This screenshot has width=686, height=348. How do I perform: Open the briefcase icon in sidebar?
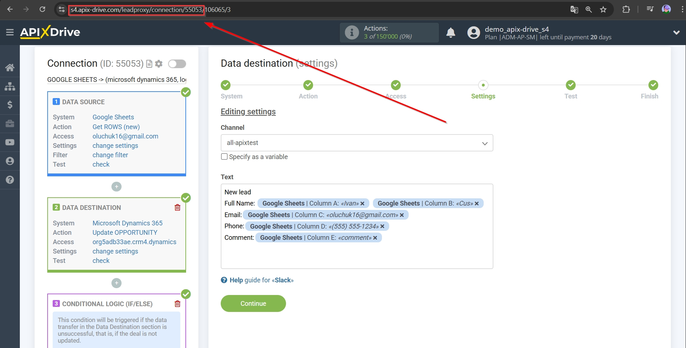point(10,124)
